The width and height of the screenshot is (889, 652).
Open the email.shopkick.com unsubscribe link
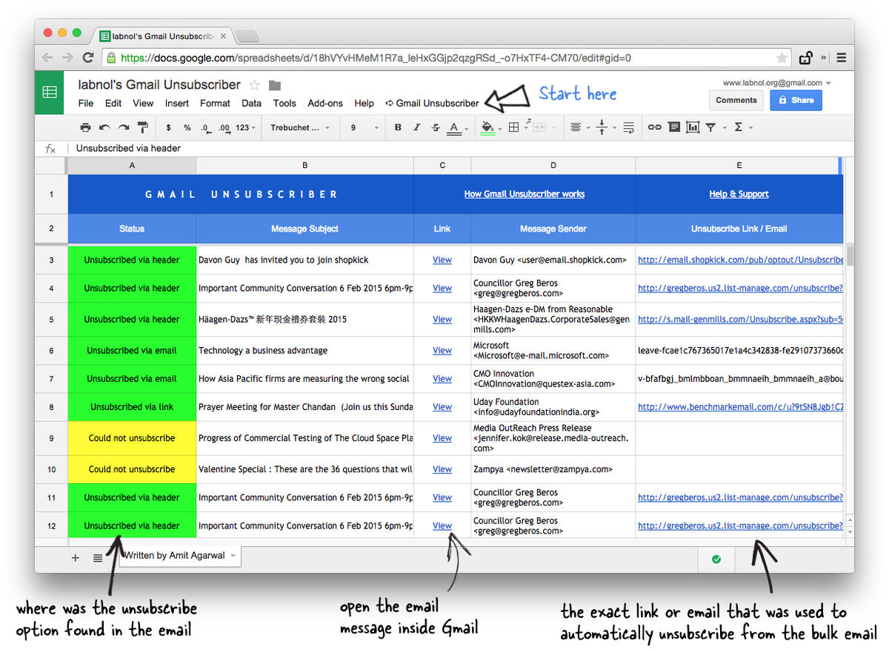740,261
